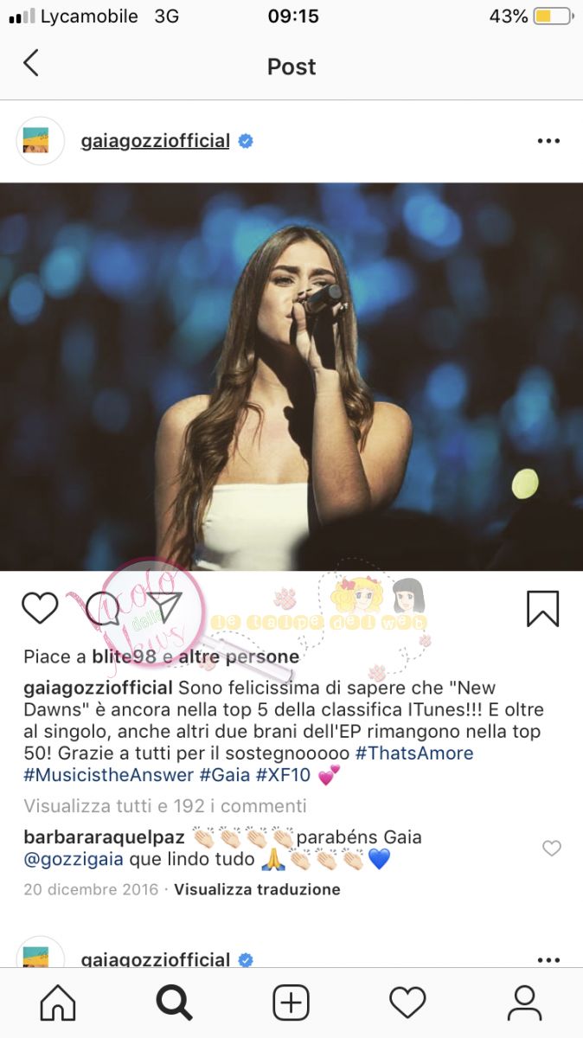The width and height of the screenshot is (583, 1038).
Task: Open the three-dots menu for the top post
Action: click(x=548, y=141)
